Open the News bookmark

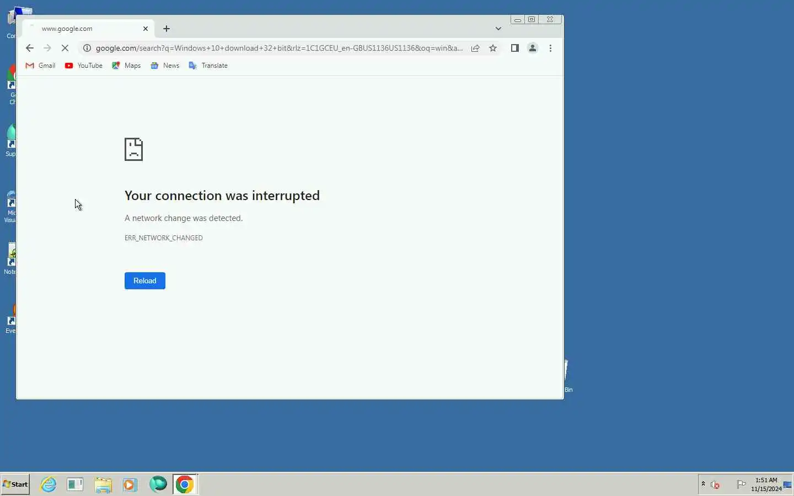coord(165,66)
